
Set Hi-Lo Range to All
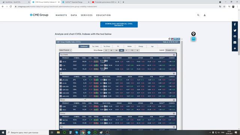pos(137,50)
